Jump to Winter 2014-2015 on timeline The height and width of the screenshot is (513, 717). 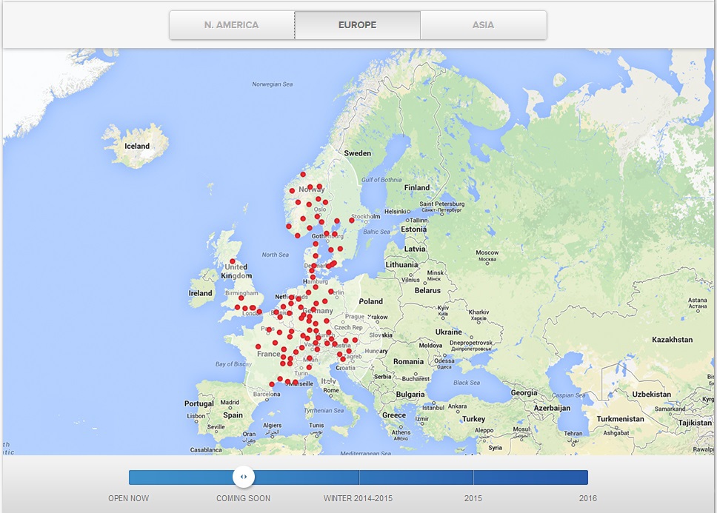(x=358, y=498)
